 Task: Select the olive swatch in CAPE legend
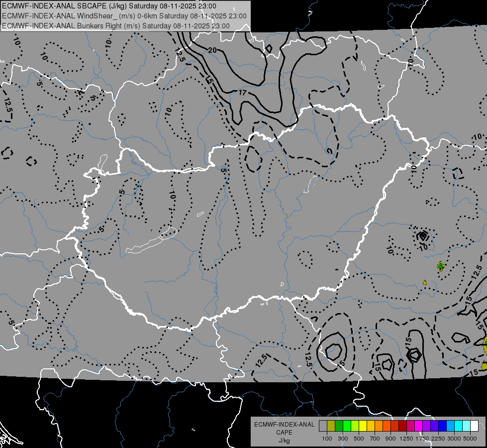pyautogui.click(x=331, y=426)
